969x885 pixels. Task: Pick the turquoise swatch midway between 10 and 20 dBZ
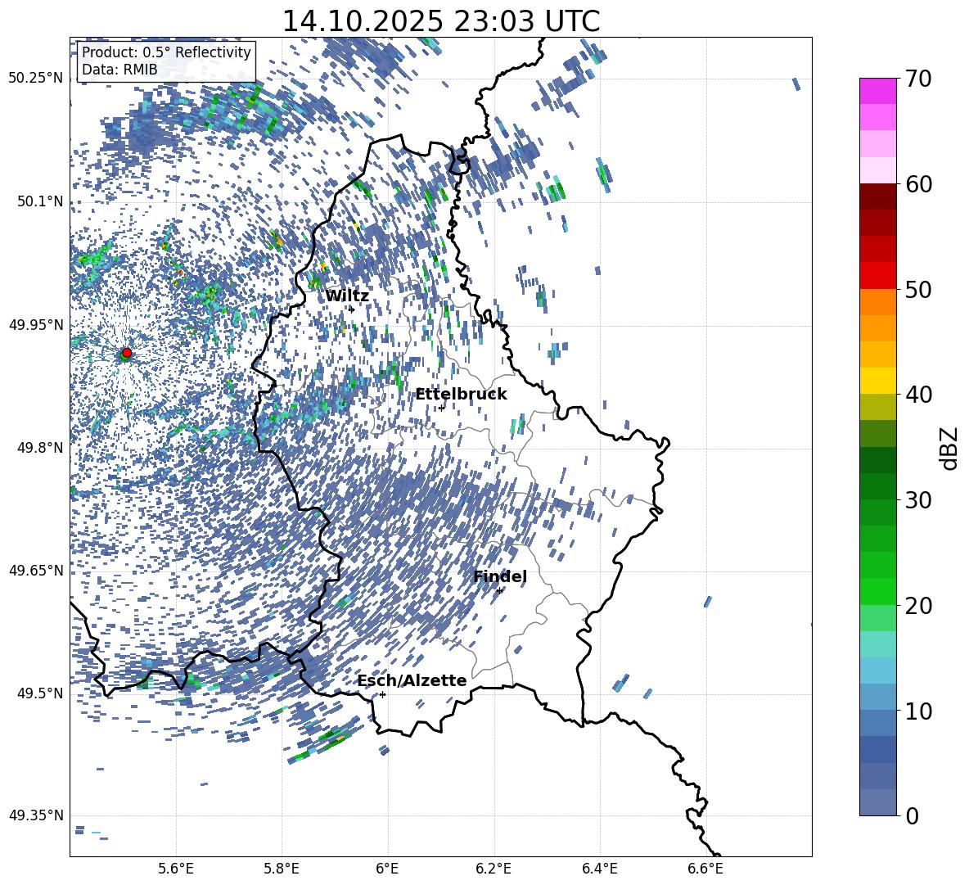877,644
